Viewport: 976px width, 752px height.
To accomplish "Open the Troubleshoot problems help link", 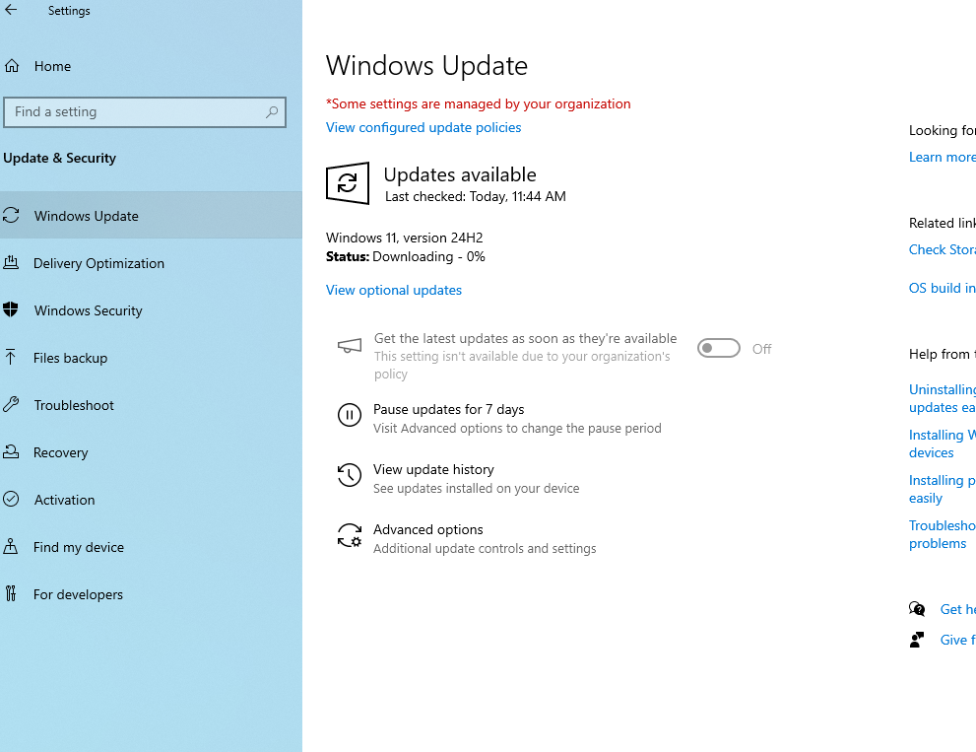I will pyautogui.click(x=942, y=534).
